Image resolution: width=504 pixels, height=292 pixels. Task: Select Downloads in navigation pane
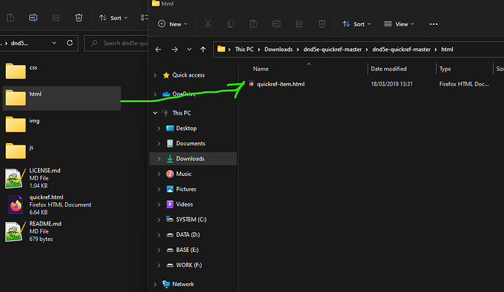point(190,158)
